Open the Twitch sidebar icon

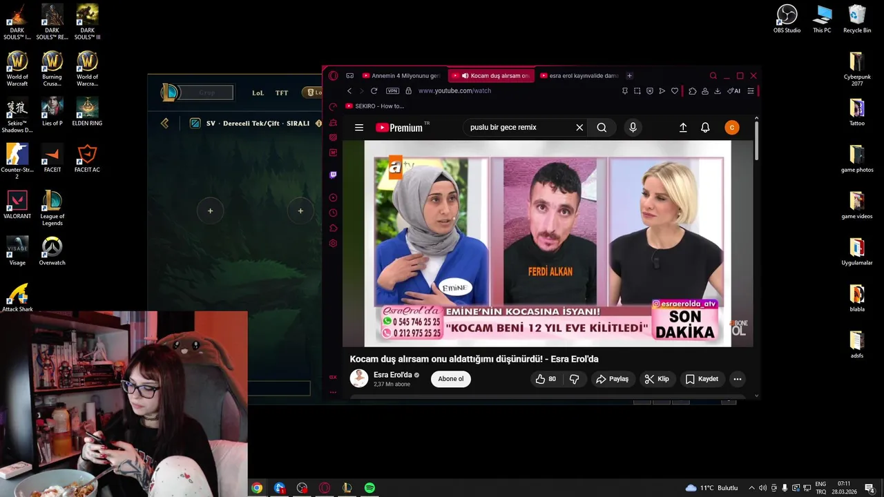click(333, 175)
